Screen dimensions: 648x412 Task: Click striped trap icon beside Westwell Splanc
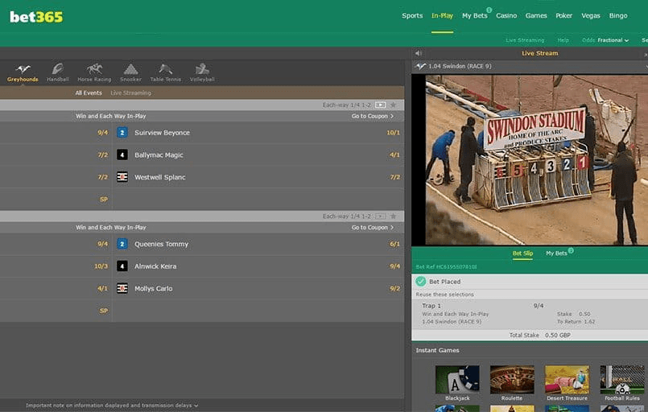click(122, 177)
